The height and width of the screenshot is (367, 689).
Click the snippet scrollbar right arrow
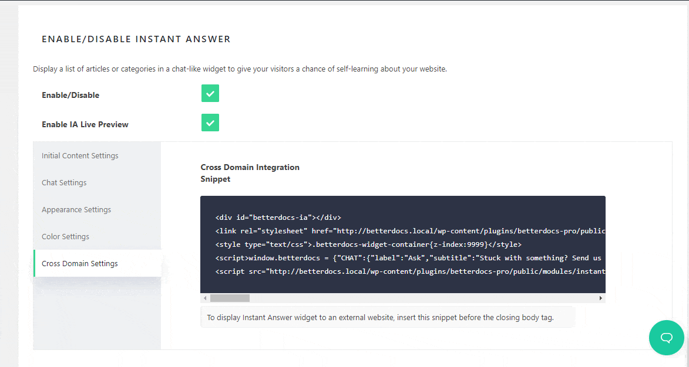click(600, 298)
